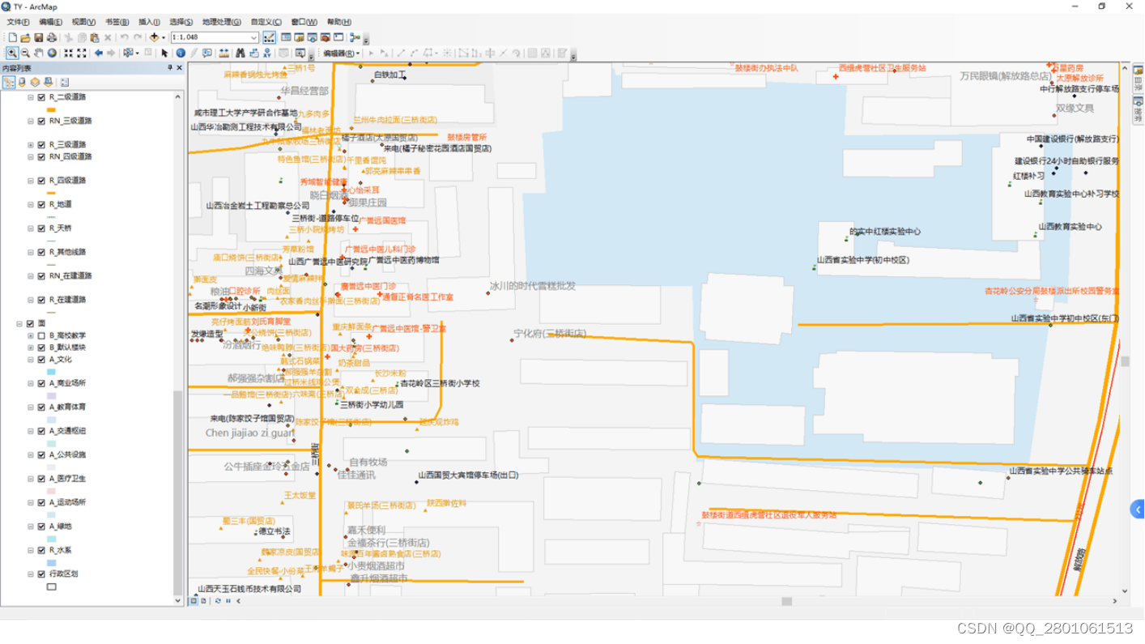
Task: Hide the A_文化 layer
Action: click(41, 359)
